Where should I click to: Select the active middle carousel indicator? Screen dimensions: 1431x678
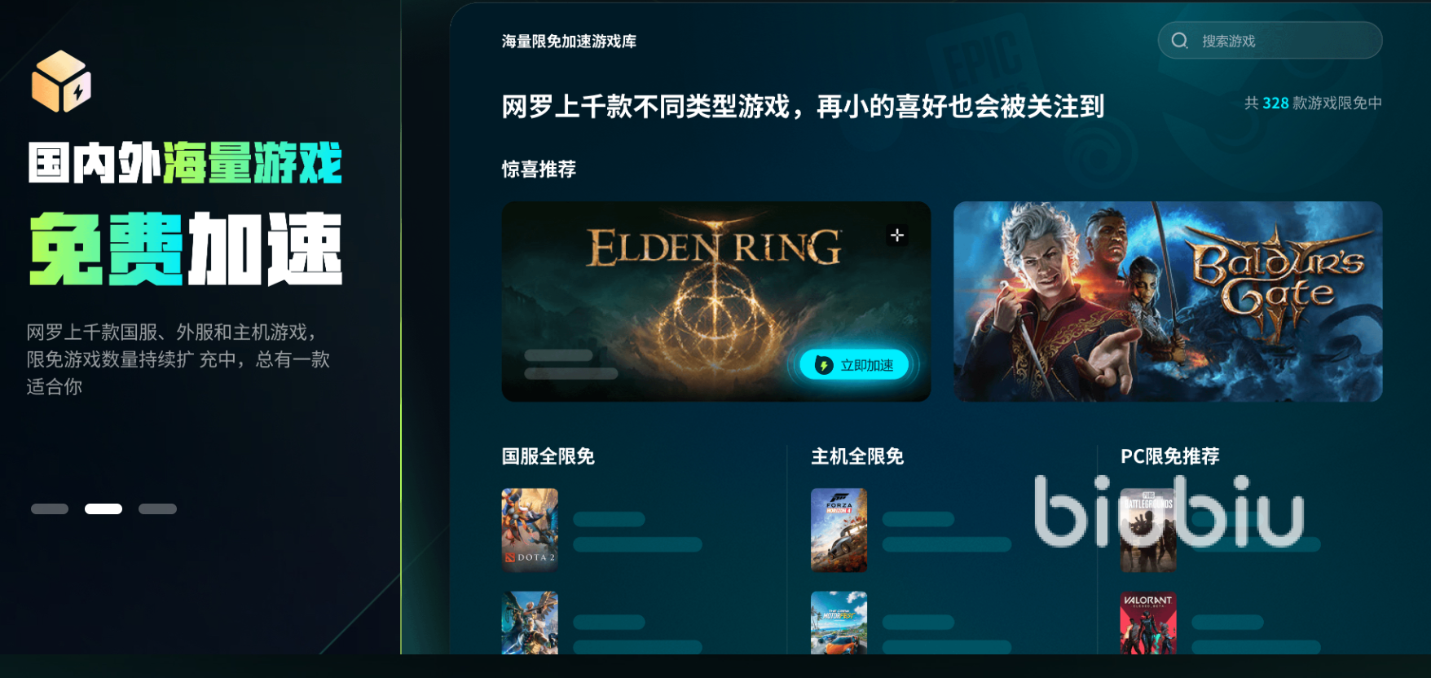click(x=103, y=508)
